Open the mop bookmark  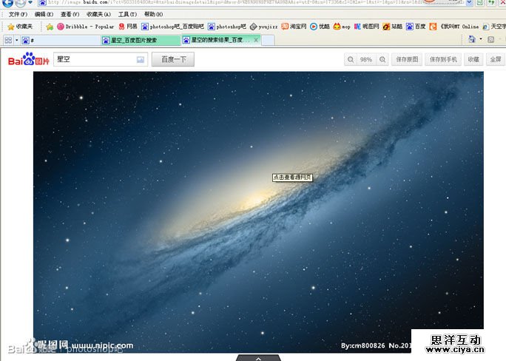click(x=342, y=27)
